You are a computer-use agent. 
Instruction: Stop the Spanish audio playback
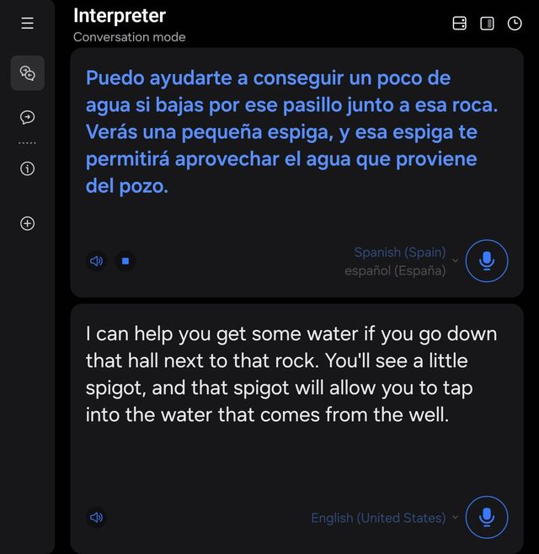click(x=125, y=261)
